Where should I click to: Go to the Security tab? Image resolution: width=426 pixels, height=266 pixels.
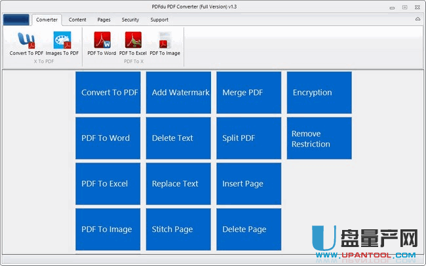coord(130,20)
